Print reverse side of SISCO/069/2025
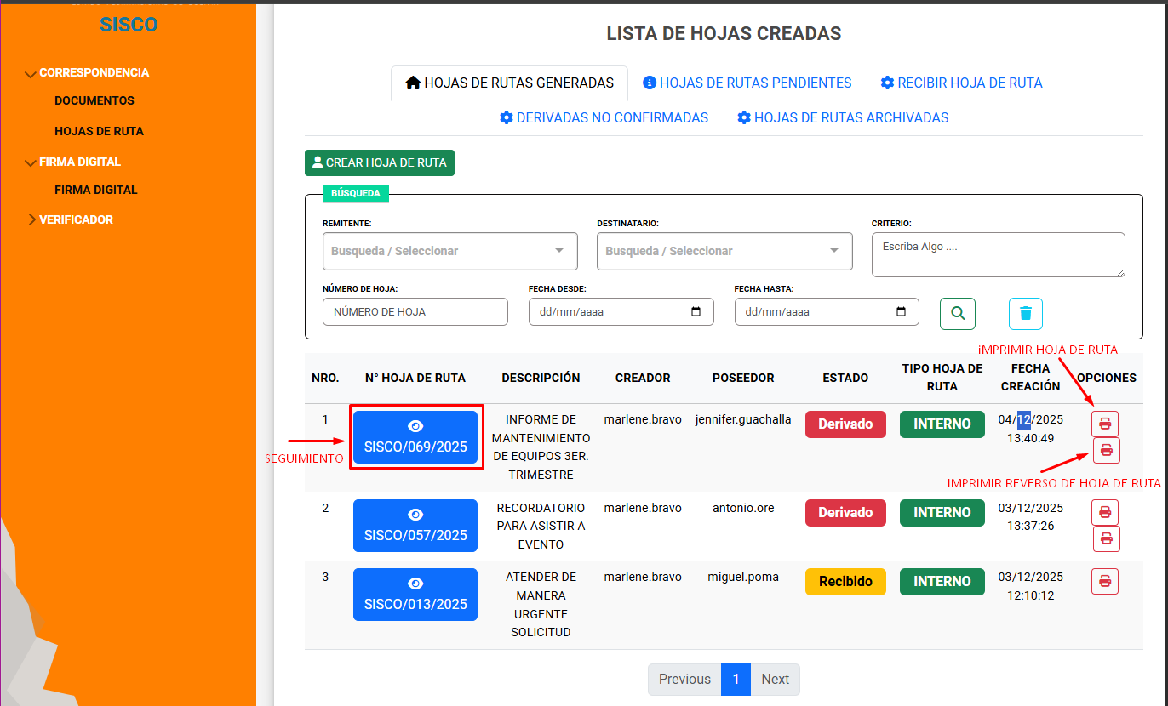 [1106, 450]
